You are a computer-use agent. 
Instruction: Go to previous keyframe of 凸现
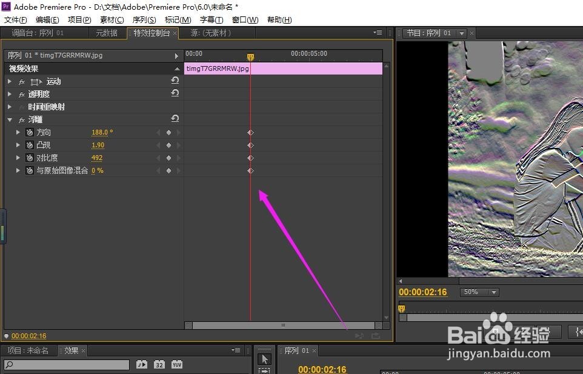tap(158, 145)
